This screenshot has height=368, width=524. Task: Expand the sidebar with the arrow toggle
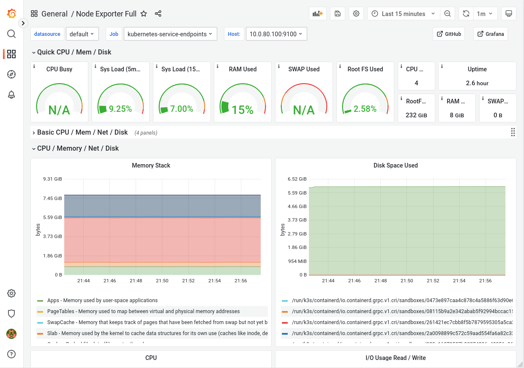pyautogui.click(x=23, y=23)
